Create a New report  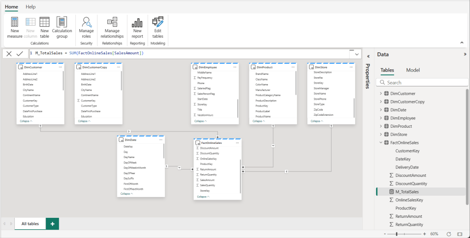click(137, 22)
